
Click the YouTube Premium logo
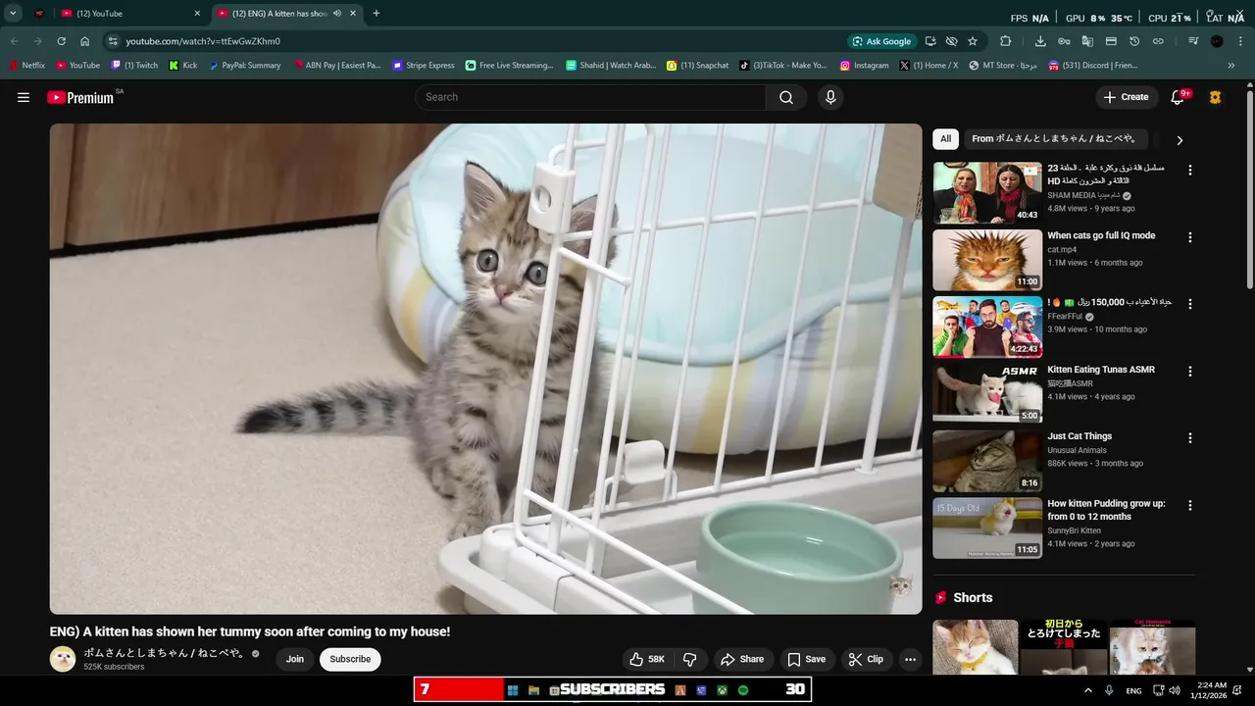pos(80,97)
